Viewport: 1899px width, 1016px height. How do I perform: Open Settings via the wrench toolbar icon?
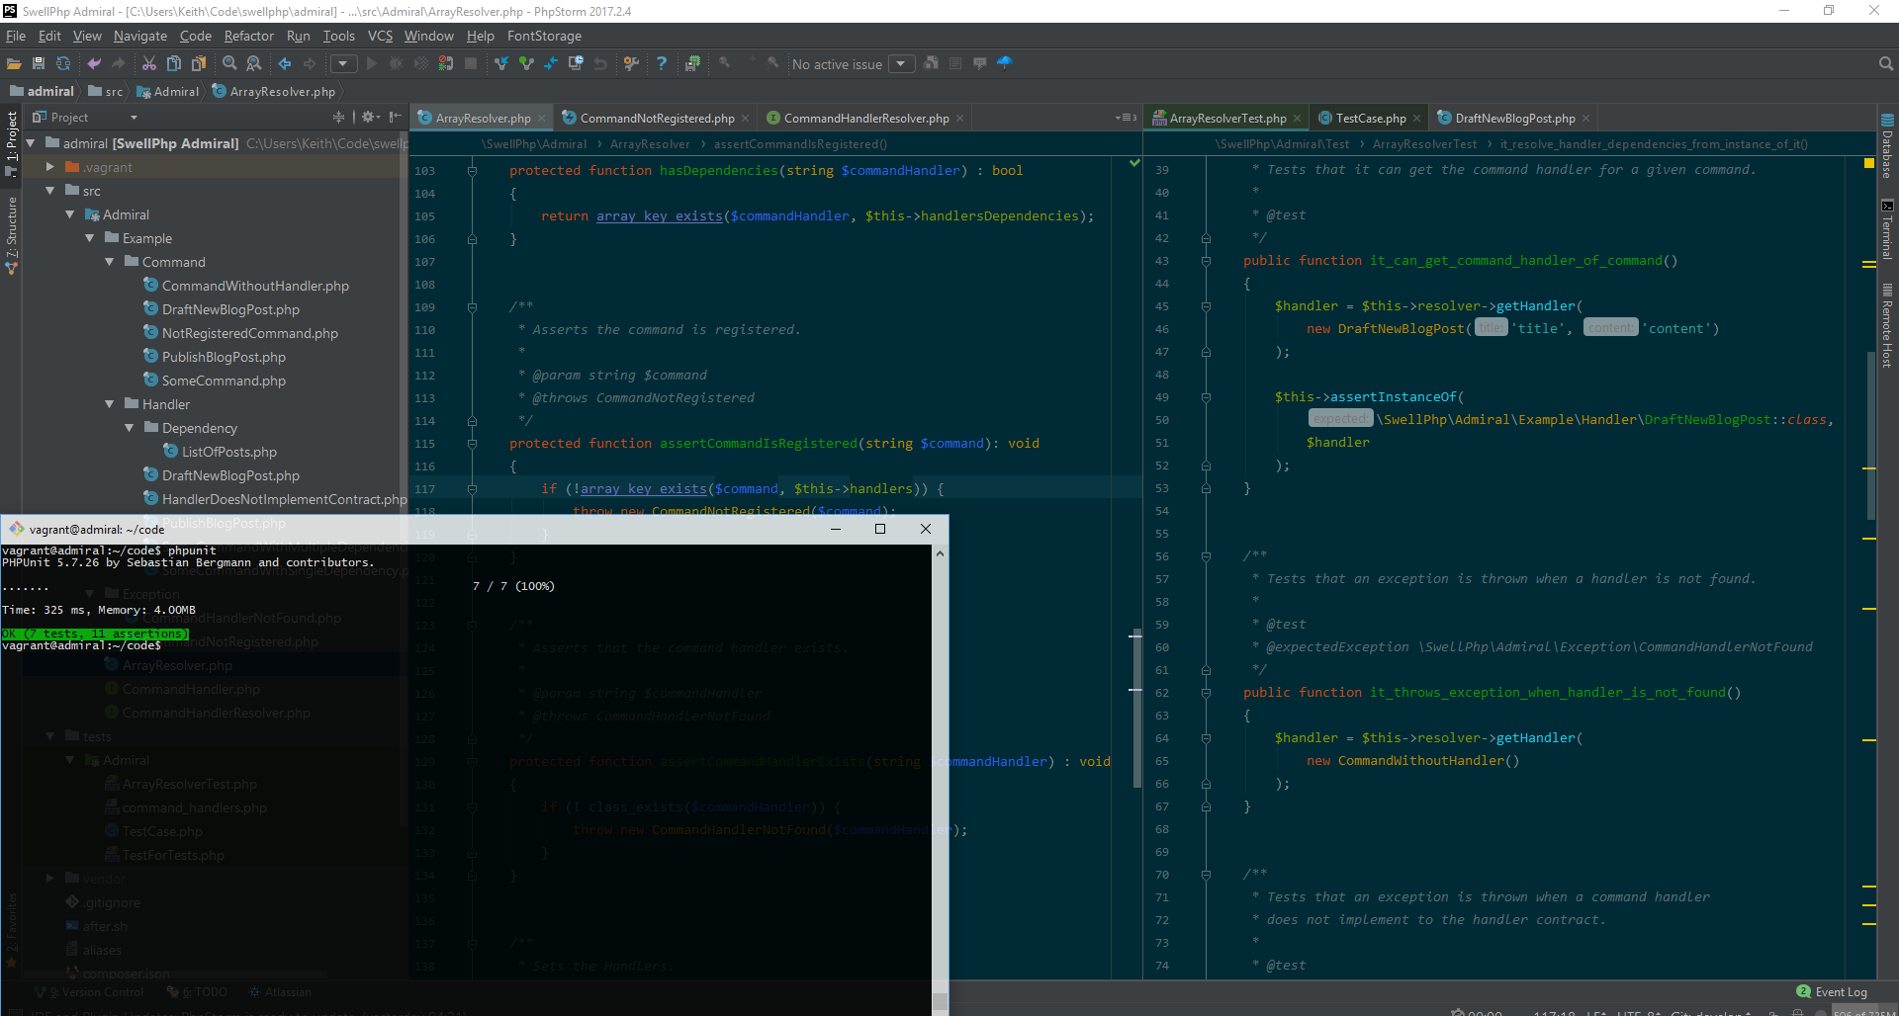pos(631,63)
